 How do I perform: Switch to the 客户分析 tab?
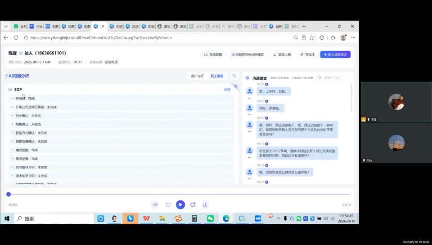tap(197, 76)
